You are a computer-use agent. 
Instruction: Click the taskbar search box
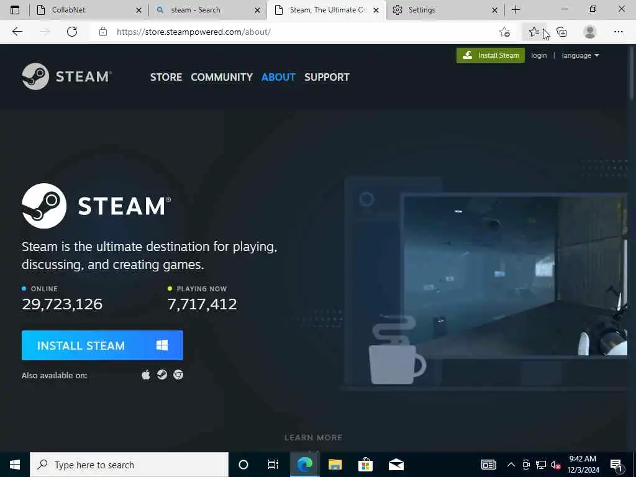pos(129,465)
